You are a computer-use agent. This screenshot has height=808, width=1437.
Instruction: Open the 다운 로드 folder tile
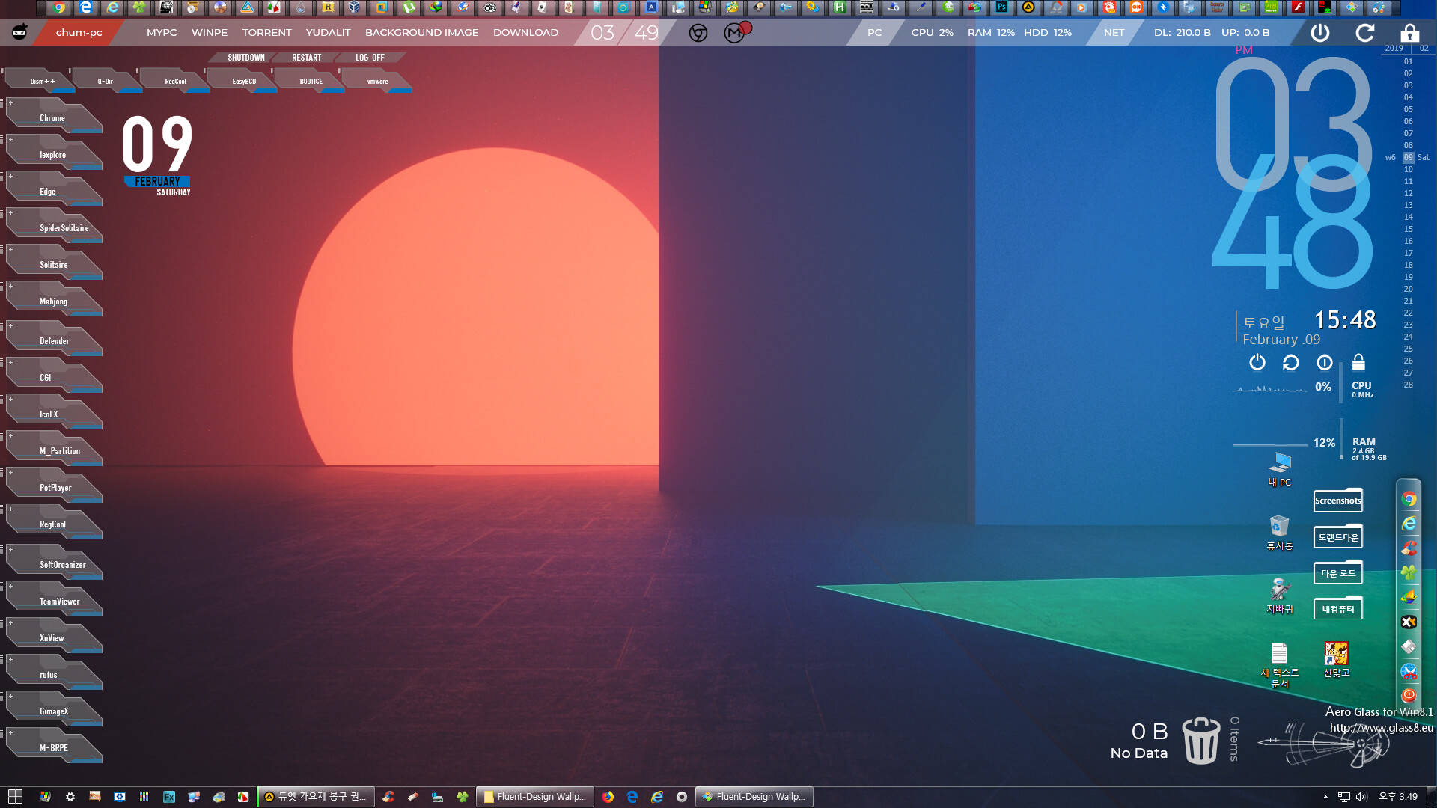(x=1338, y=572)
